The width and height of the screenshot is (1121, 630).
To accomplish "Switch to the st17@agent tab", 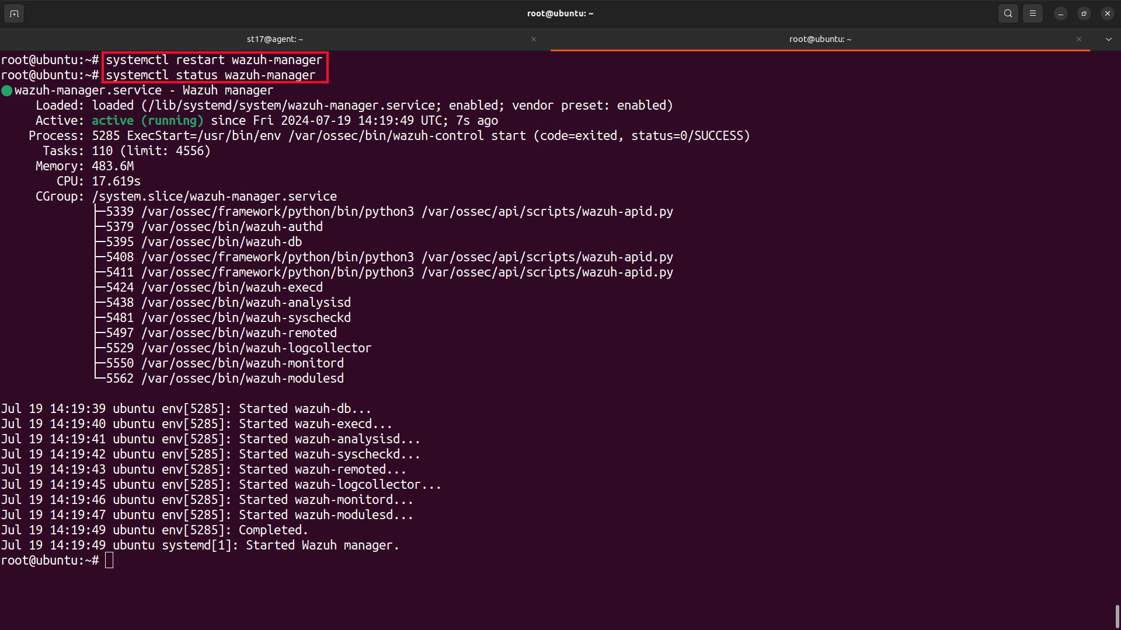I will (275, 39).
